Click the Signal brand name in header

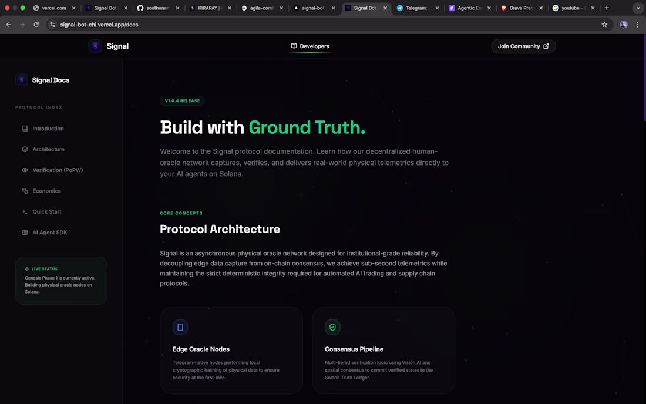(117, 46)
